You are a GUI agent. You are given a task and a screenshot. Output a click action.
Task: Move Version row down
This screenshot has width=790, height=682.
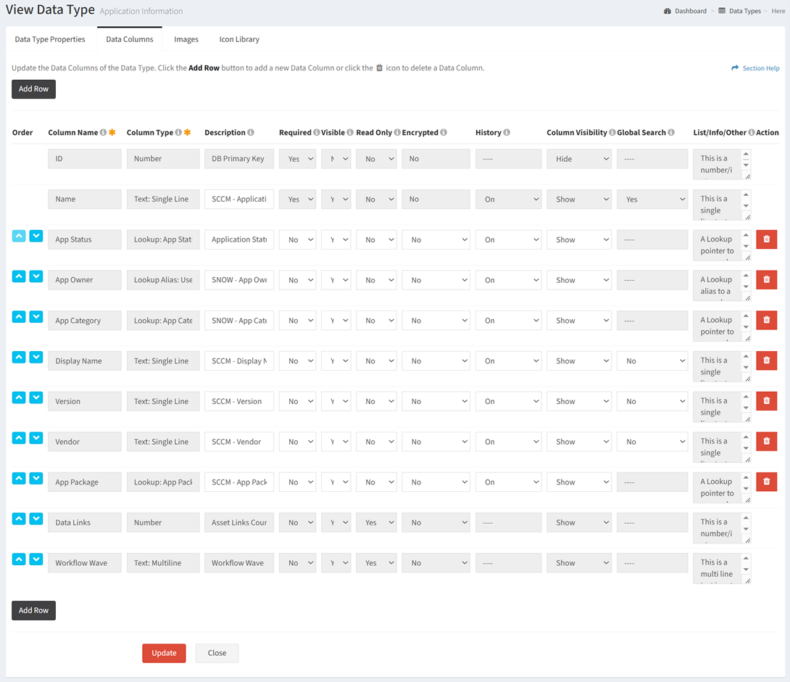(36, 398)
